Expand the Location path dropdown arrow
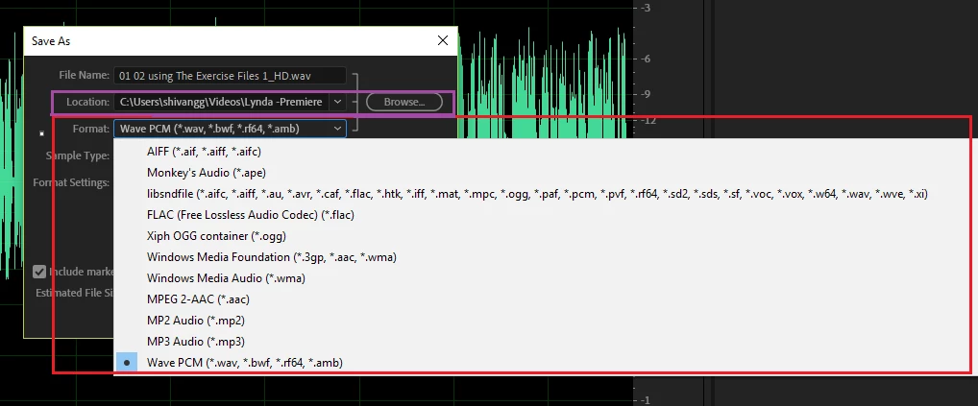Viewport: 978px width, 406px height. (337, 102)
